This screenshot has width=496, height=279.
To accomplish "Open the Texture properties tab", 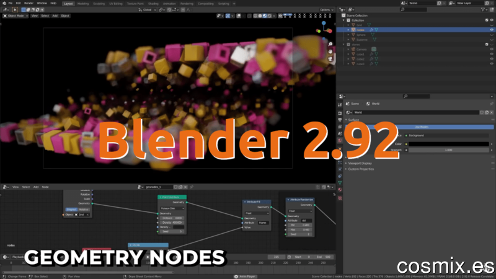I will point(340,198).
